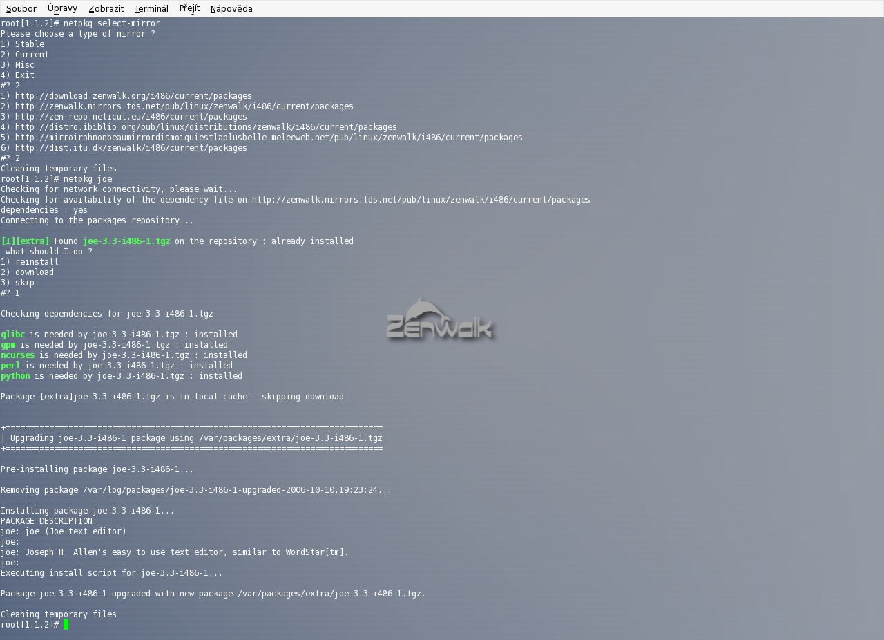
Task: Open the Nápověda menu
Action: [231, 8]
